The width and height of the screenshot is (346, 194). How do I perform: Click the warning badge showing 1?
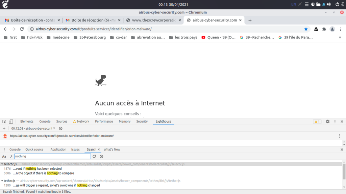tap(317, 121)
